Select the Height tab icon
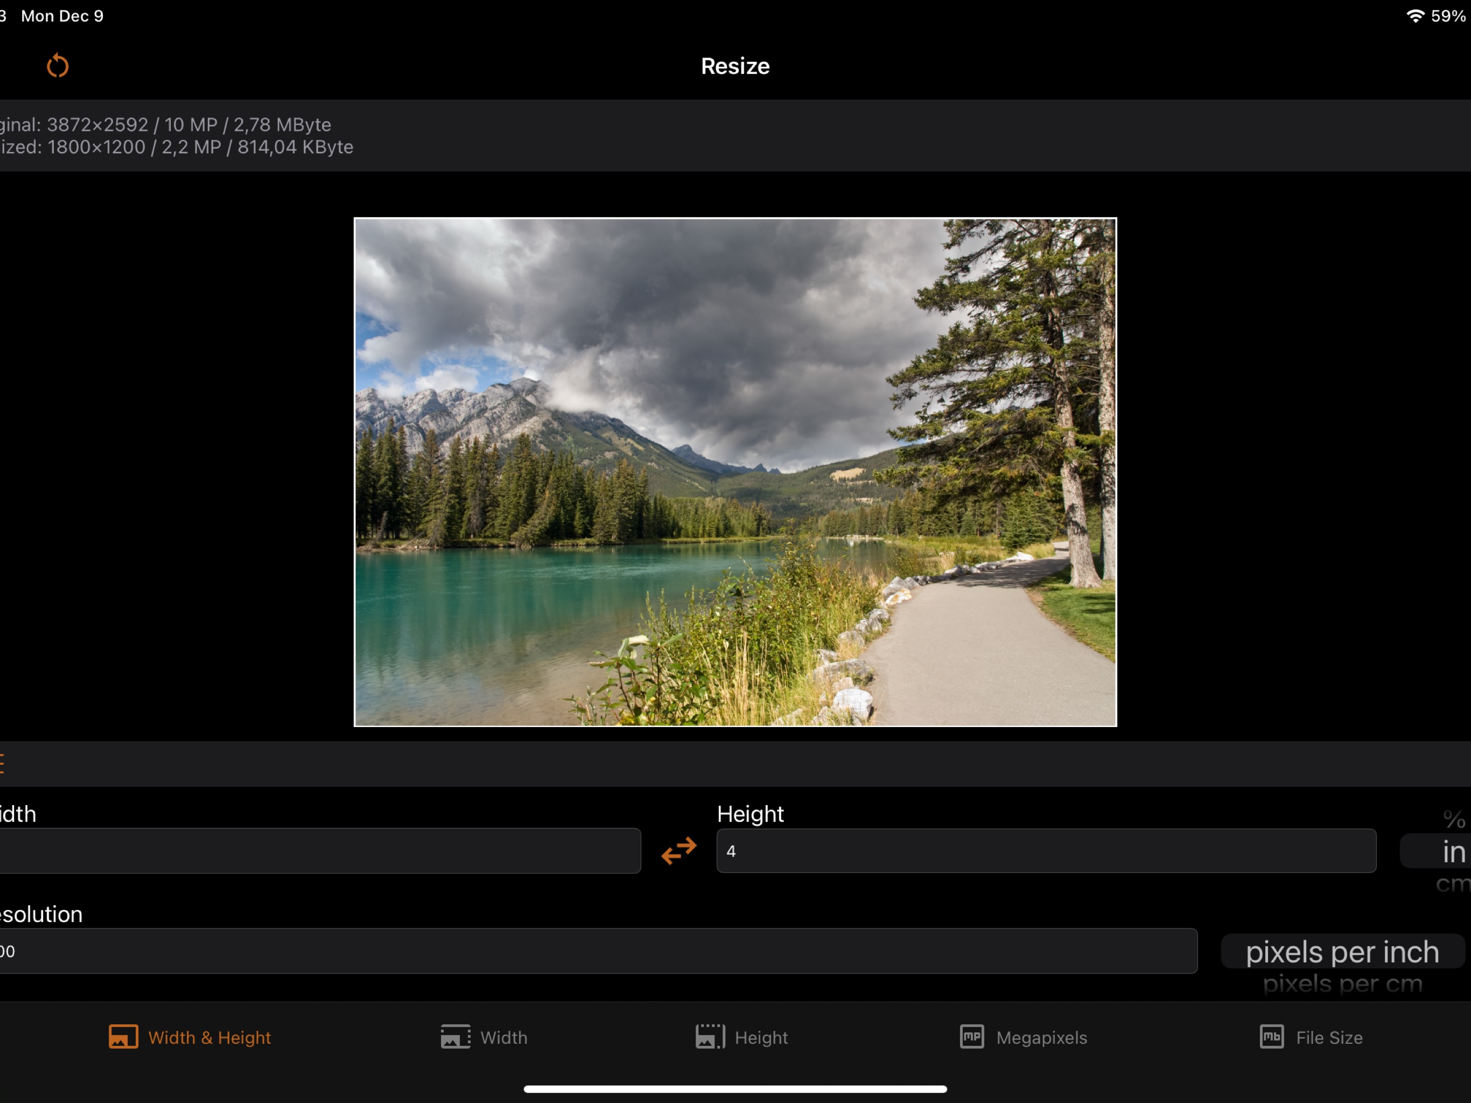The image size is (1471, 1103). tap(710, 1036)
